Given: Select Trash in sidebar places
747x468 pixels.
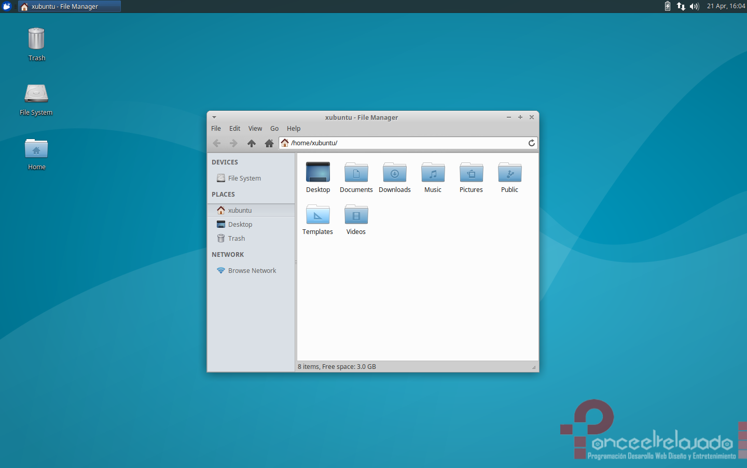Looking at the screenshot, I should point(251,238).
